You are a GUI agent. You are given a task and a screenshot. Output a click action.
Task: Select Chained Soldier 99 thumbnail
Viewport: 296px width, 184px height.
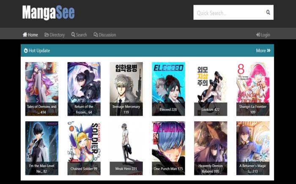(x=84, y=148)
